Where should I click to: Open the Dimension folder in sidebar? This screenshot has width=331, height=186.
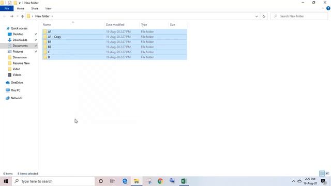(x=20, y=57)
